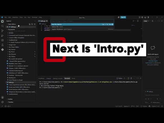Click Close All Editors icon in Open Editors
The width and height of the screenshot is (164, 123).
tap(35, 24)
